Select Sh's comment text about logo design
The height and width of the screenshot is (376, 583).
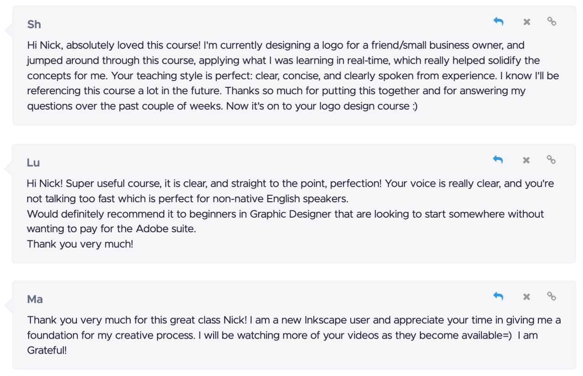[x=293, y=76]
